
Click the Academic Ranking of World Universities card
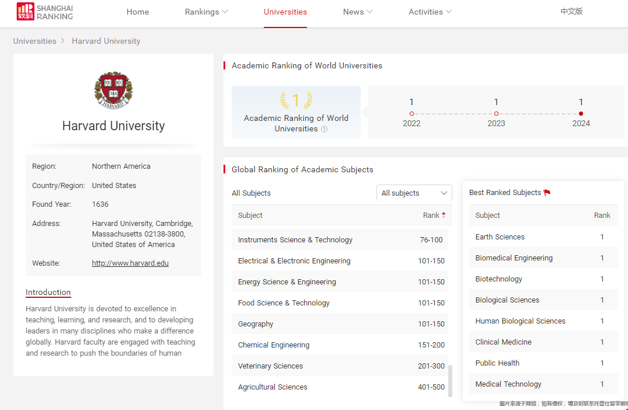[296, 112]
